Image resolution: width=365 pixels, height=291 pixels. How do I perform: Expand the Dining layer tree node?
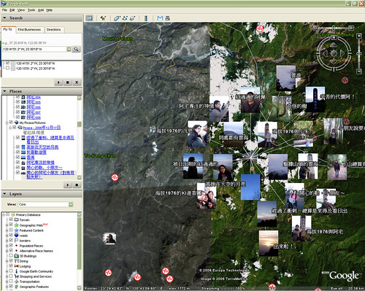pos(7,261)
